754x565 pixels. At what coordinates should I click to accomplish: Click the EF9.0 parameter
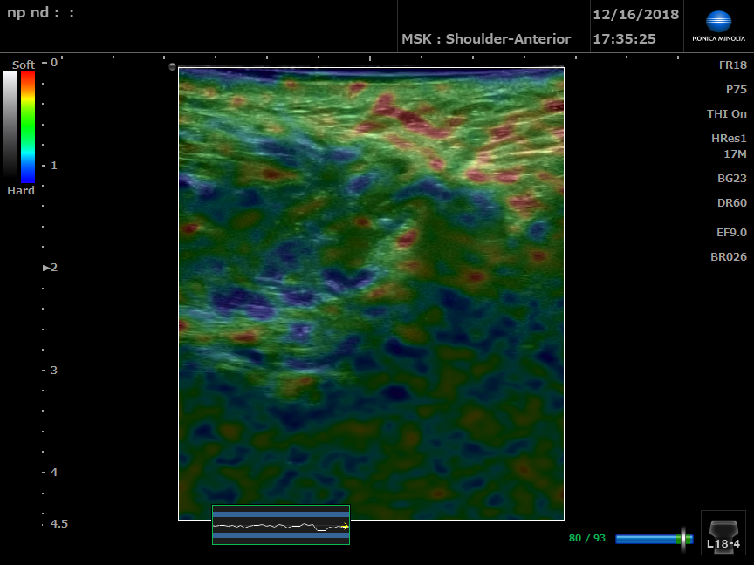(730, 233)
